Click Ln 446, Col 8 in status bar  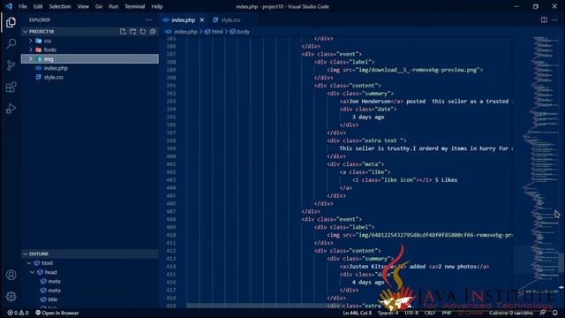click(x=357, y=313)
